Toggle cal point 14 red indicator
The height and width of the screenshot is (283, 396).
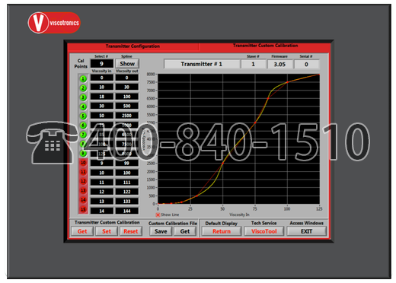pos(83,200)
